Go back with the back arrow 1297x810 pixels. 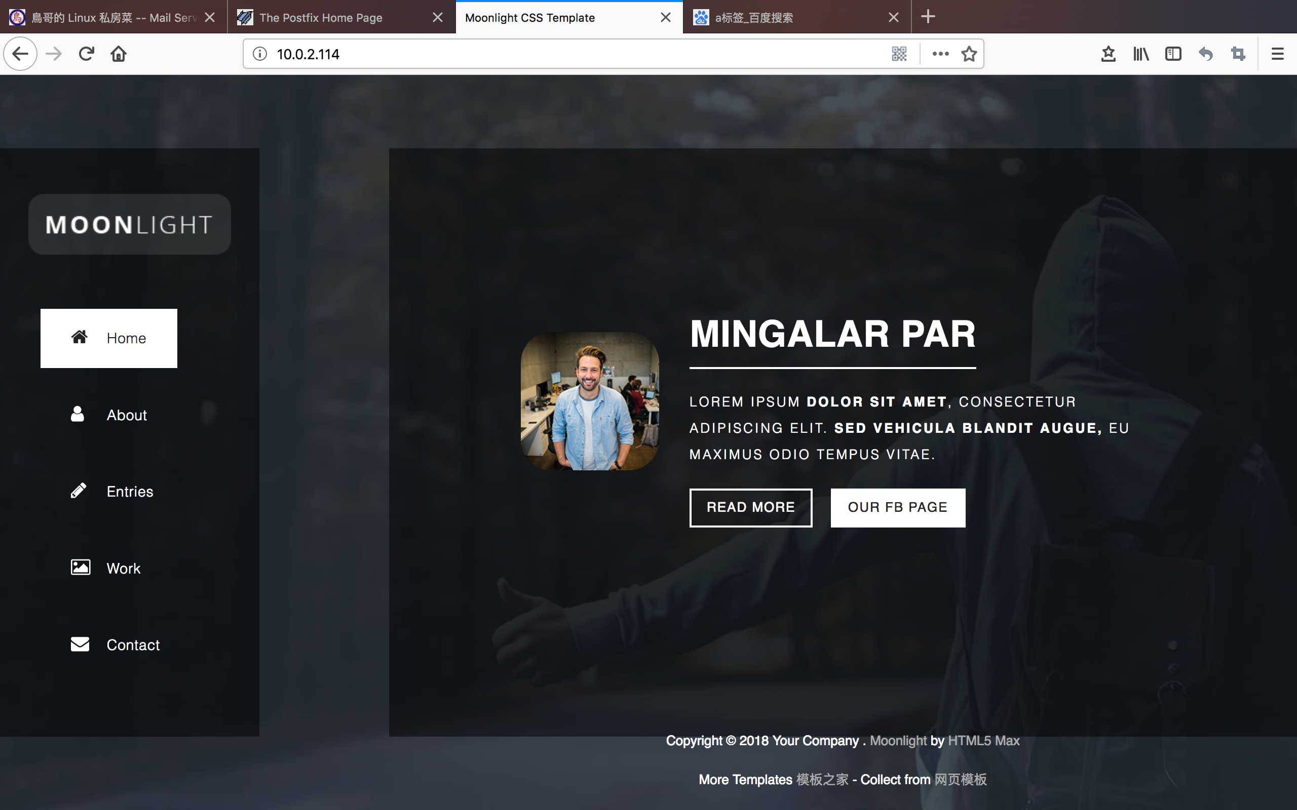tap(20, 54)
